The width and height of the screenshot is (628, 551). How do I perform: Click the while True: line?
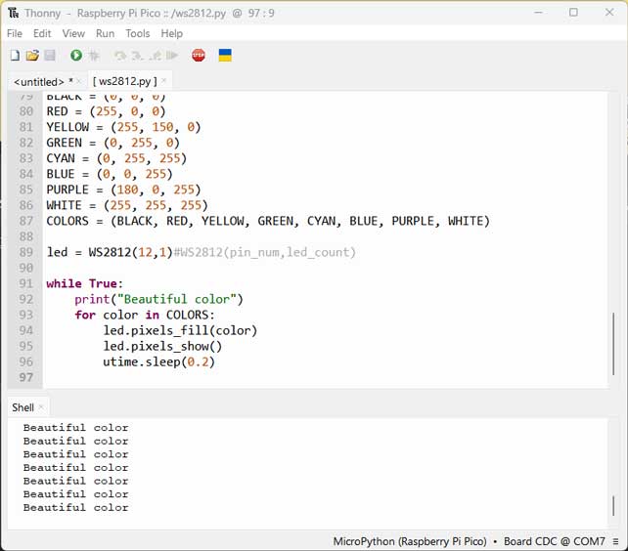click(x=84, y=283)
